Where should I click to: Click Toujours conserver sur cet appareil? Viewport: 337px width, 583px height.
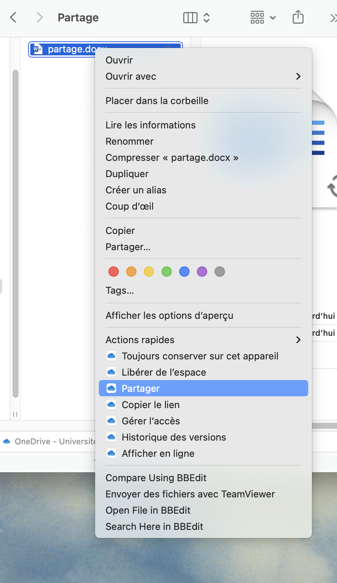point(200,356)
